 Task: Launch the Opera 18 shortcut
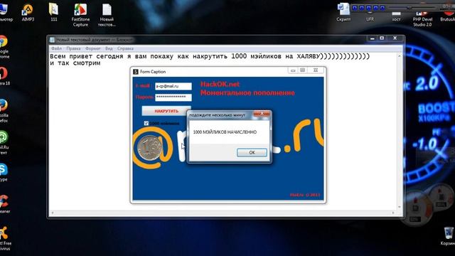4,76
